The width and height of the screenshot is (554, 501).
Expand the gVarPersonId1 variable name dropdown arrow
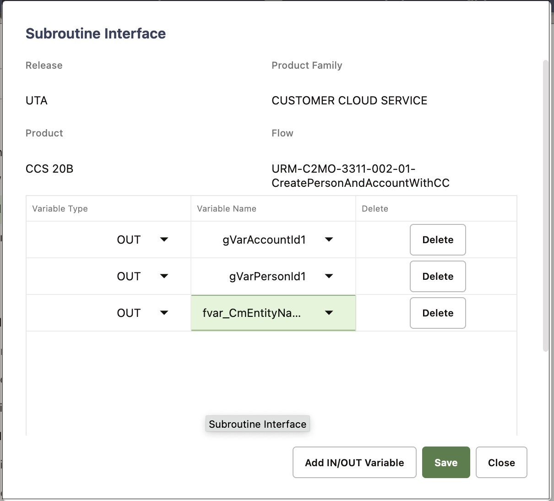pyautogui.click(x=329, y=276)
